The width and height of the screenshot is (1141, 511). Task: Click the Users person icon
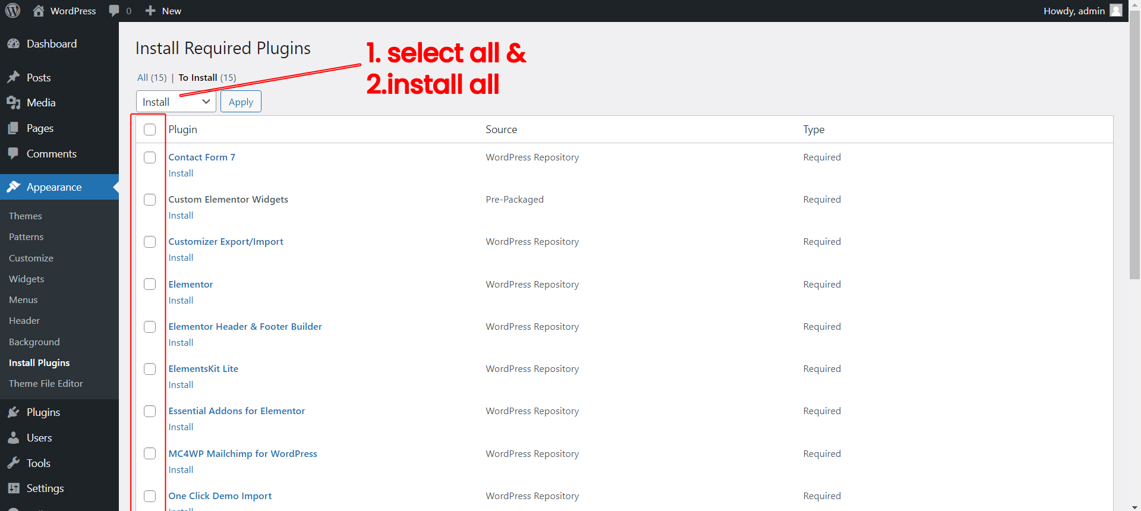pyautogui.click(x=13, y=438)
